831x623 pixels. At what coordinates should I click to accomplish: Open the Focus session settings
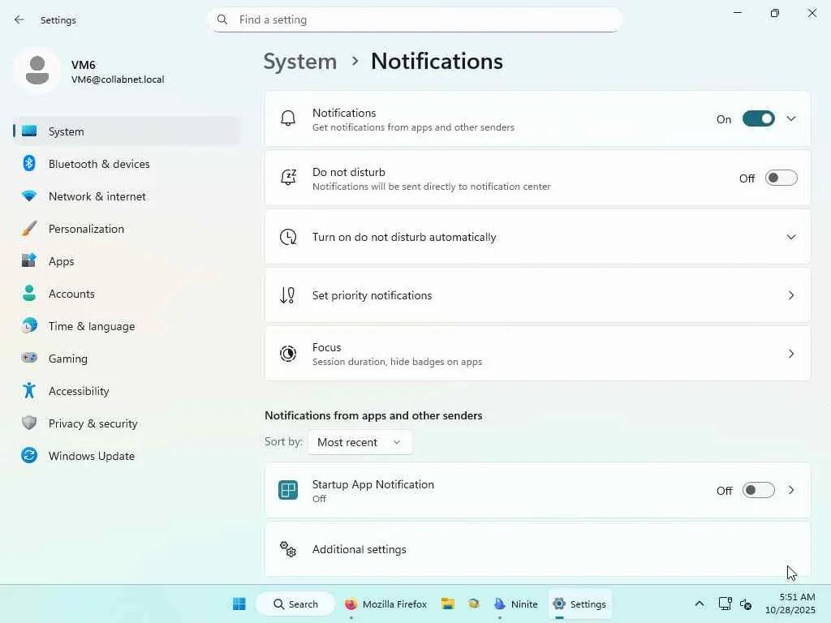[537, 354]
